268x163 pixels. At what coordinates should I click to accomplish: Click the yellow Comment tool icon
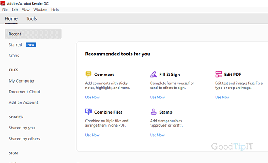(88, 74)
